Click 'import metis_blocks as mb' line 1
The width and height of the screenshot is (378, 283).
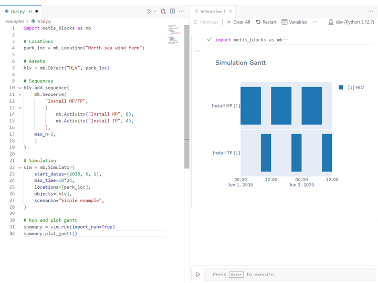point(57,28)
